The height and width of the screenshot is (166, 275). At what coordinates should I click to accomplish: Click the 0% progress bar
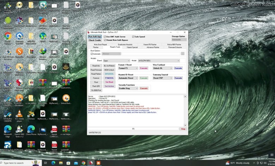tap(133, 129)
